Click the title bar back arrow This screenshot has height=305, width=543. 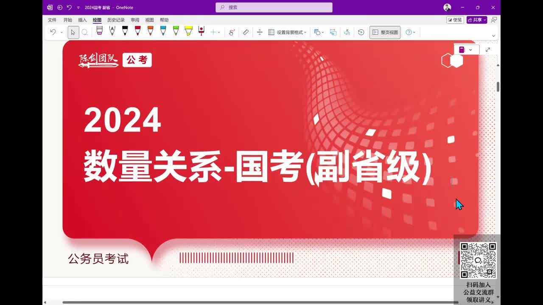point(60,7)
